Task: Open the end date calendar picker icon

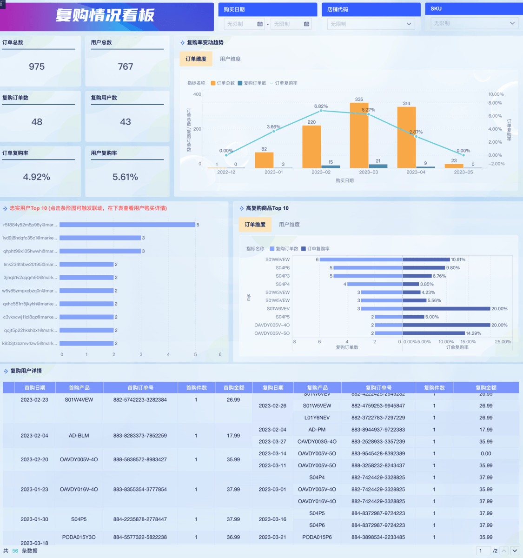Action: 307,24
